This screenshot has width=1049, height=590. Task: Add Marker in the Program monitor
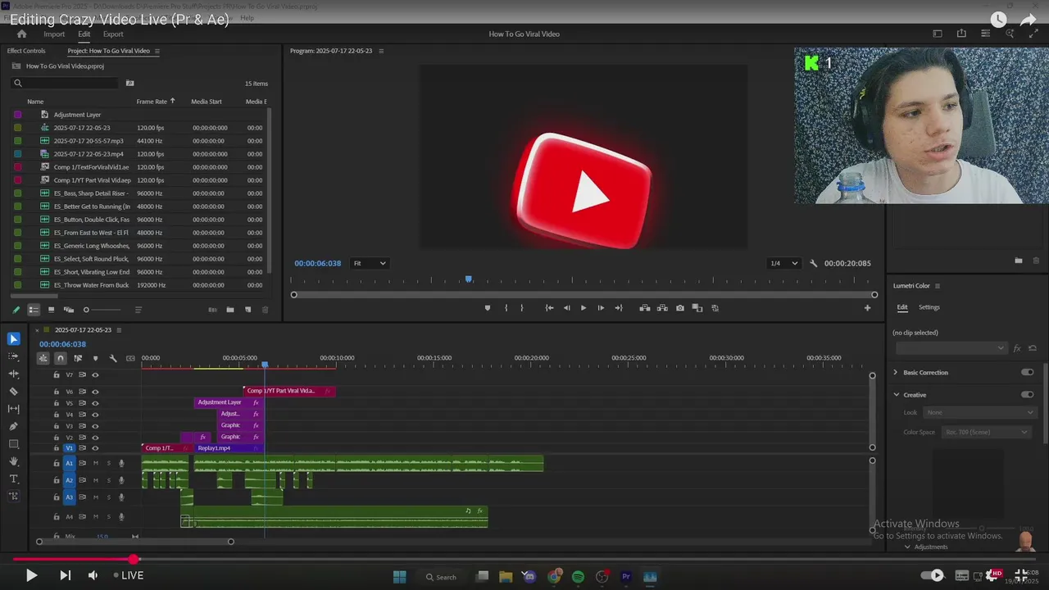(x=488, y=308)
